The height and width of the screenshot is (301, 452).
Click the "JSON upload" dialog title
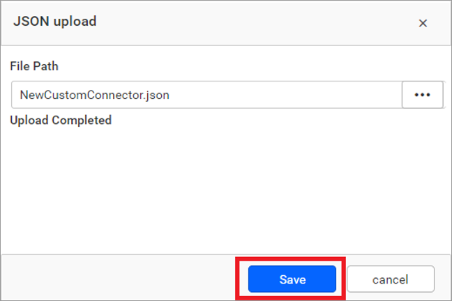[55, 22]
